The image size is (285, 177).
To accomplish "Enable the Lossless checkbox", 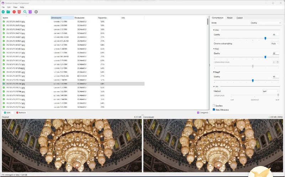I will 214,106.
